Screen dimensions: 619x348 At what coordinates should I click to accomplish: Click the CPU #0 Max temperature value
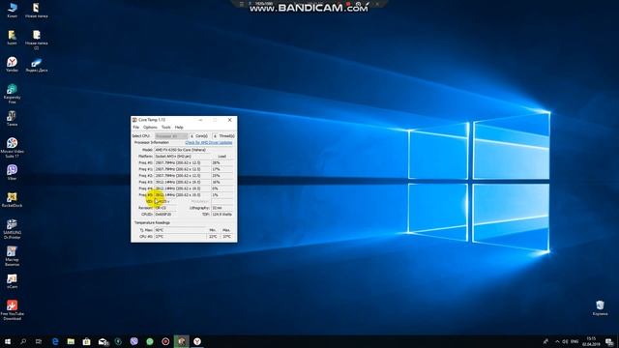point(226,237)
